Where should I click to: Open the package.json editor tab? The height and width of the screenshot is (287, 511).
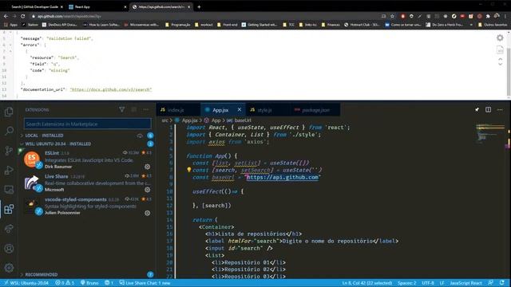pos(315,110)
